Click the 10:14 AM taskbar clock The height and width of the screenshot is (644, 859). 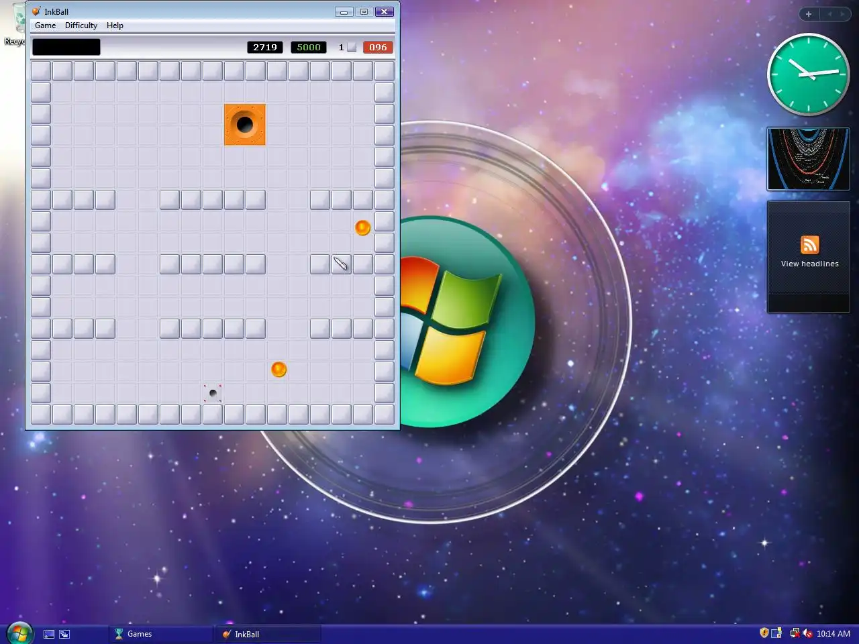click(833, 634)
